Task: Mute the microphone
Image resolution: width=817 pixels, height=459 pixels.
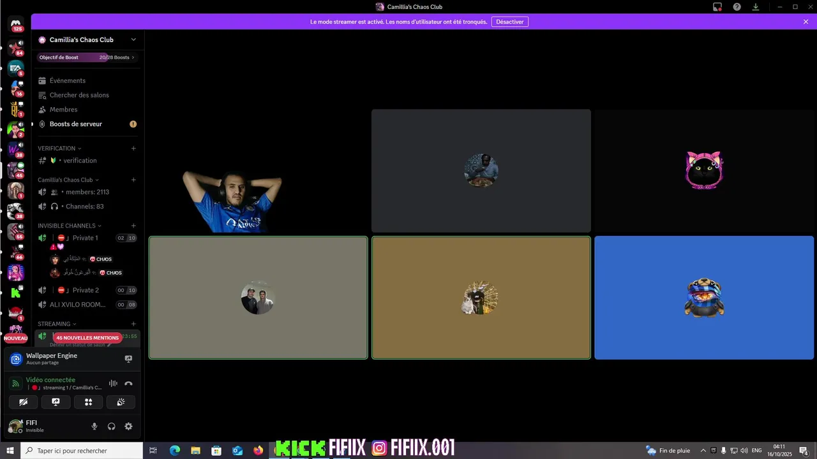Action: coord(94,426)
